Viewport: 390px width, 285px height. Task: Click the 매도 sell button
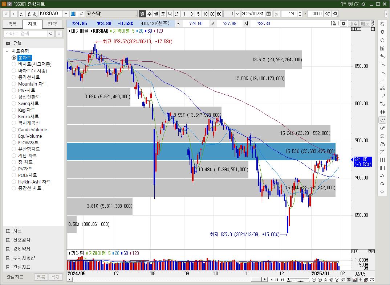coord(365,24)
